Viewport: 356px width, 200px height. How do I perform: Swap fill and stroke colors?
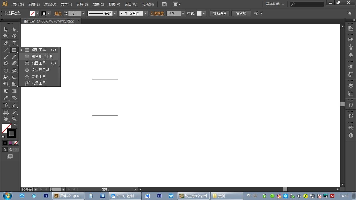click(15, 125)
